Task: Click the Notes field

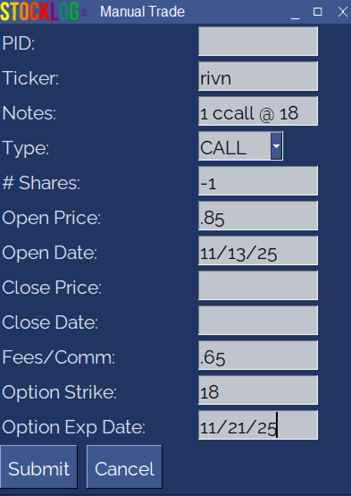Action: click(258, 111)
